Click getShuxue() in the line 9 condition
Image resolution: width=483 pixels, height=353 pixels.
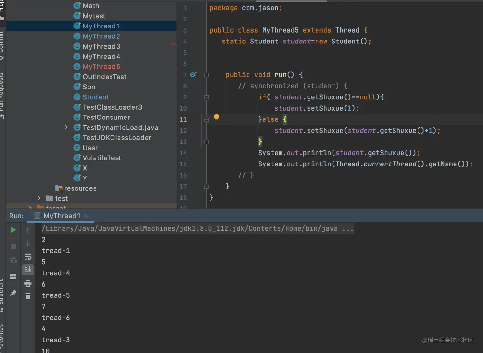(329, 97)
